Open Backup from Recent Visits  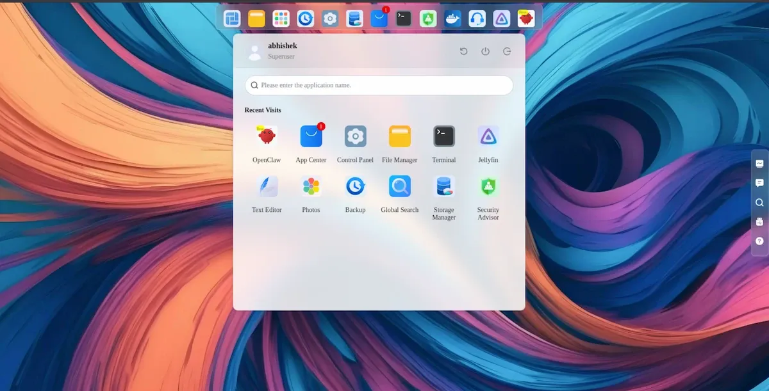[355, 186]
